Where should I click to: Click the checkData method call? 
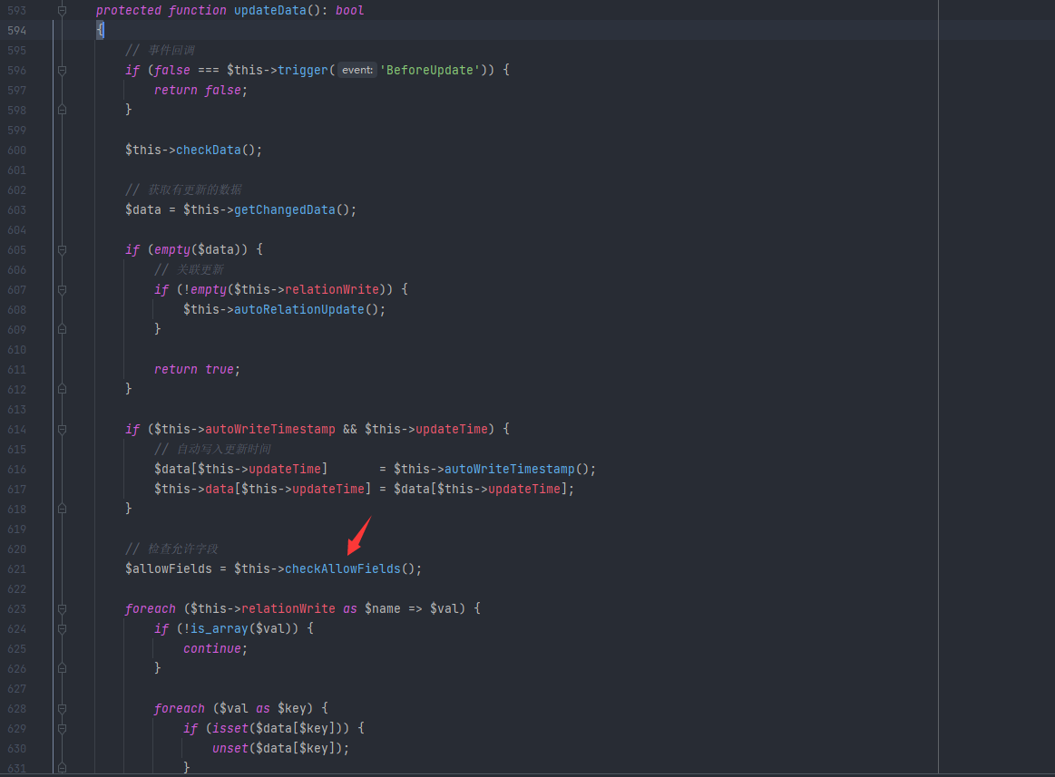[x=208, y=150]
